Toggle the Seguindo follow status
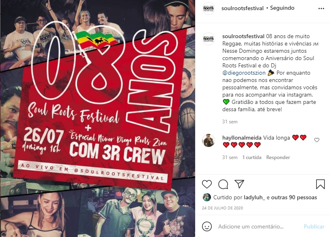 pyautogui.click(x=282, y=8)
